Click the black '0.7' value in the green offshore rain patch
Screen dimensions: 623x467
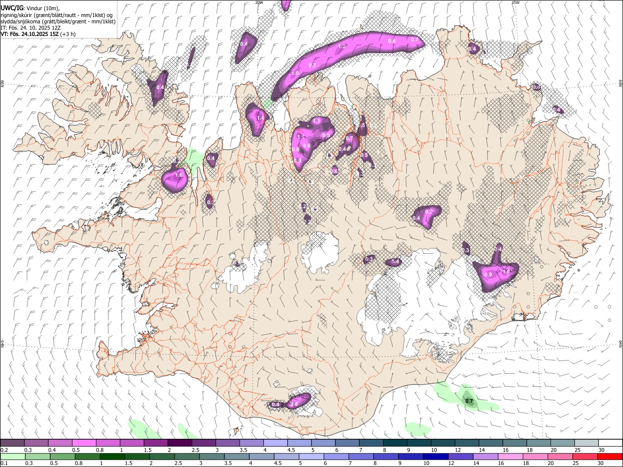click(469, 401)
